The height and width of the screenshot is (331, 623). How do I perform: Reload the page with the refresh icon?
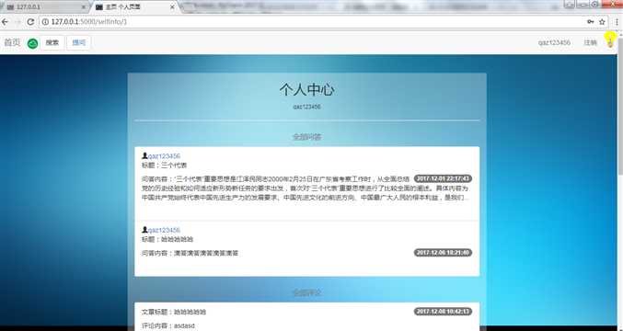(30, 22)
